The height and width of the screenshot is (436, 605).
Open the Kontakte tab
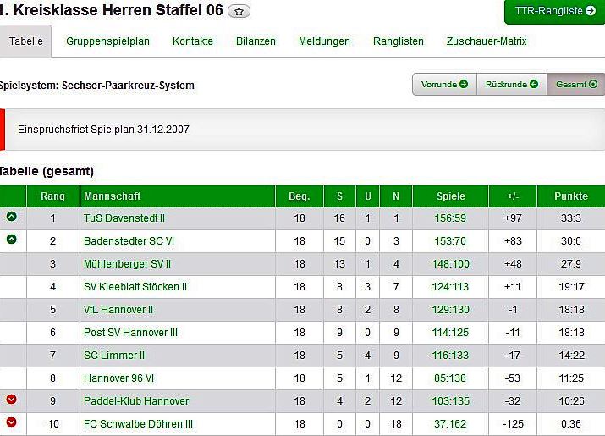point(193,41)
